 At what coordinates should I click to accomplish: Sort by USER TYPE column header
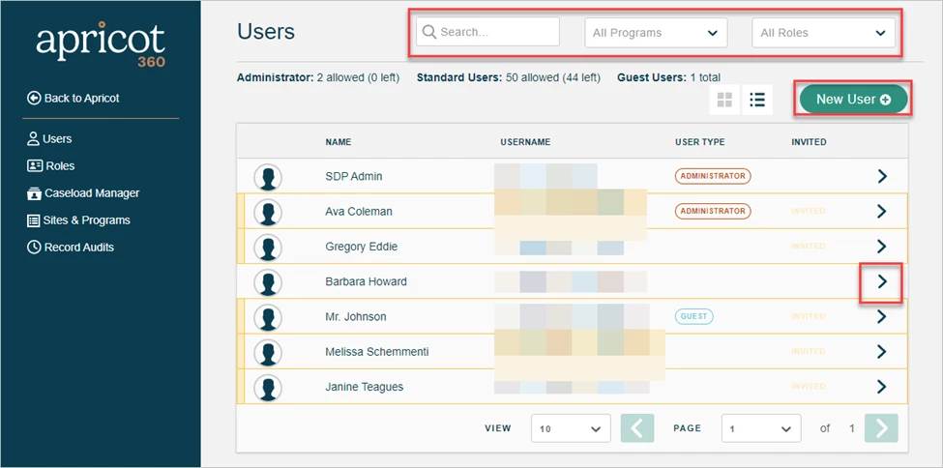[699, 142]
